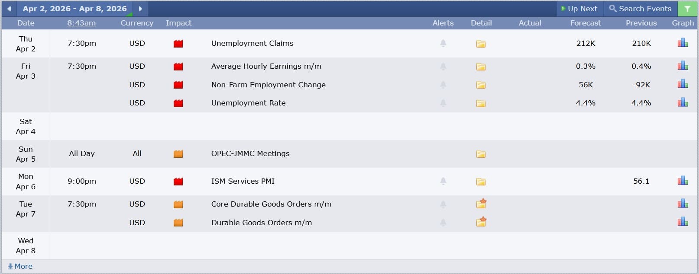
Task: Click the Up Next tab
Action: pyautogui.click(x=579, y=9)
